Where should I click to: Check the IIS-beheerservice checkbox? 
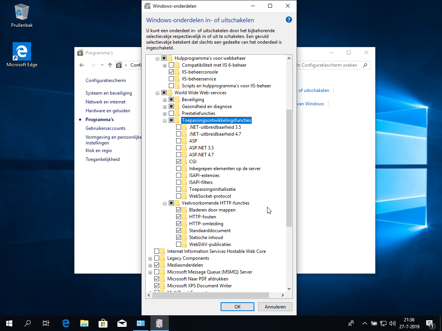coord(171,79)
